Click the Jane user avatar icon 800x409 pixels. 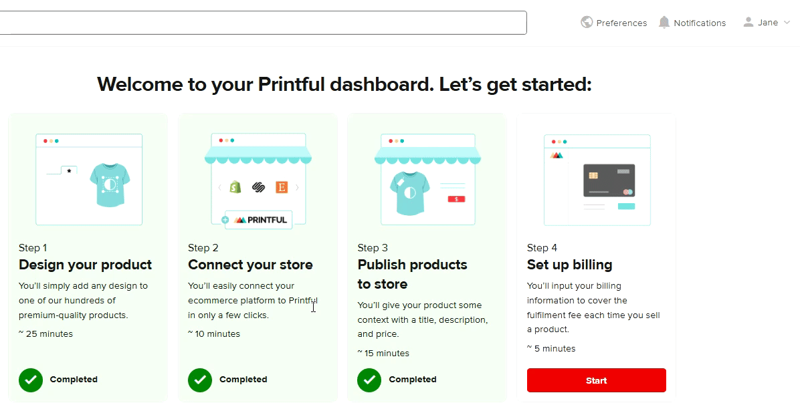click(748, 22)
